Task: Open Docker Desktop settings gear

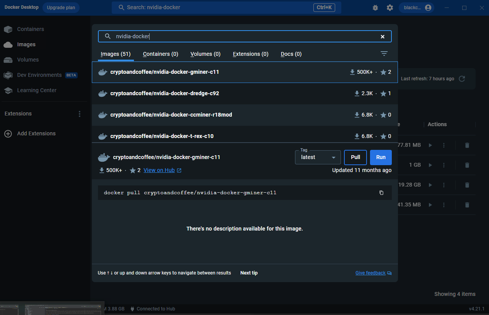Action: [390, 7]
